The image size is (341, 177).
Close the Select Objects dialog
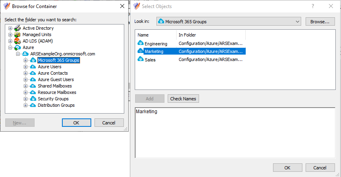point(331,6)
